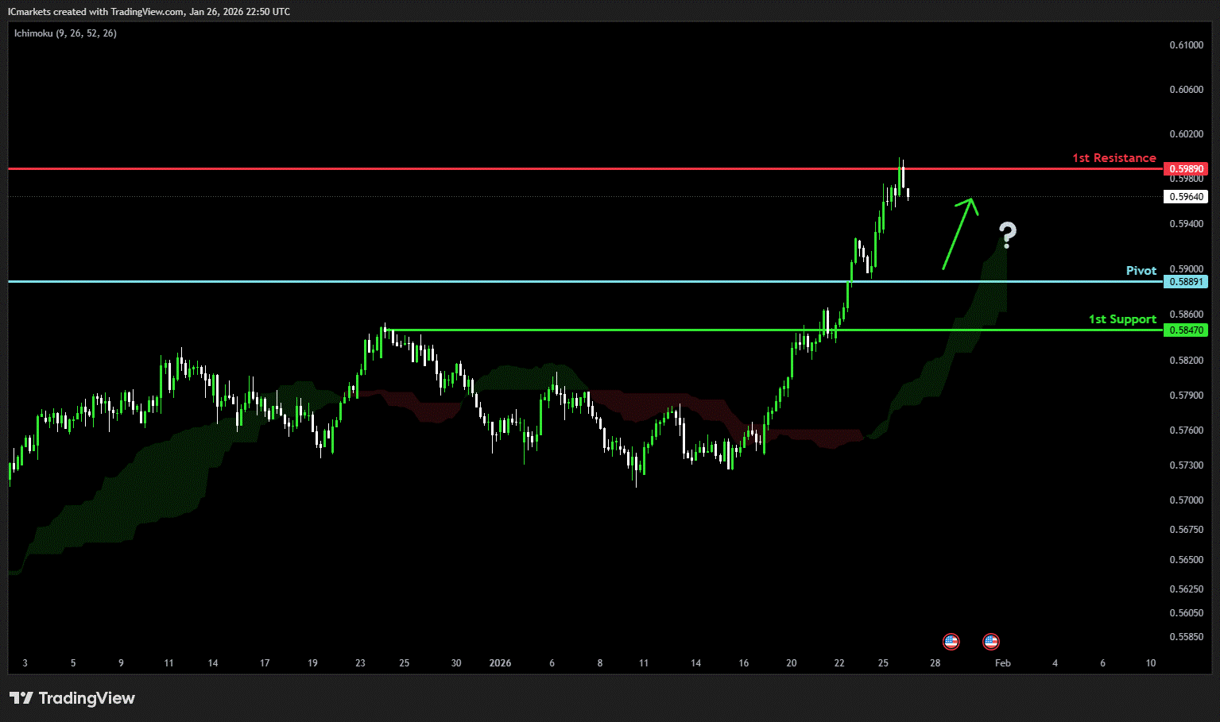The image size is (1220, 722).
Task: Click the blue 0.58891 pivot price tag
Action: click(x=1185, y=282)
